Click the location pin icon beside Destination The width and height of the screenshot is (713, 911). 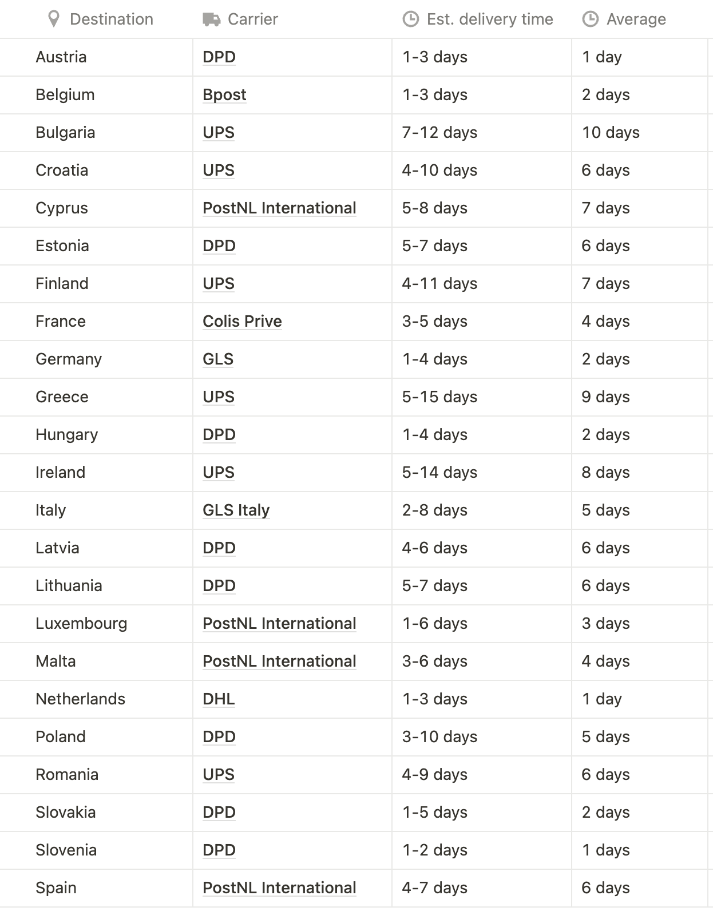coord(54,19)
